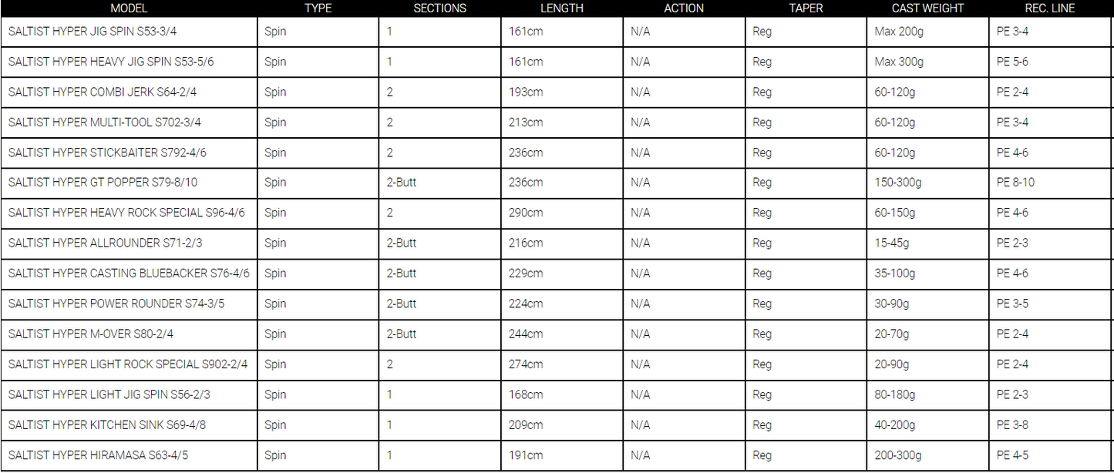Click the REC. LINE column header
The height and width of the screenshot is (473, 1114).
click(1049, 8)
